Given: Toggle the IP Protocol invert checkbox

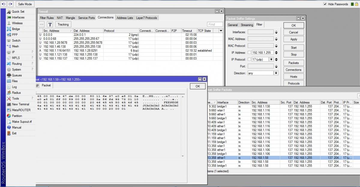Looking at the screenshot, I should tap(249, 60).
